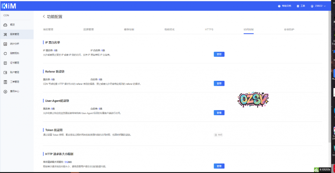Click the 概览 overview icon in sidebar
The image size is (335, 173).
pos(5,25)
